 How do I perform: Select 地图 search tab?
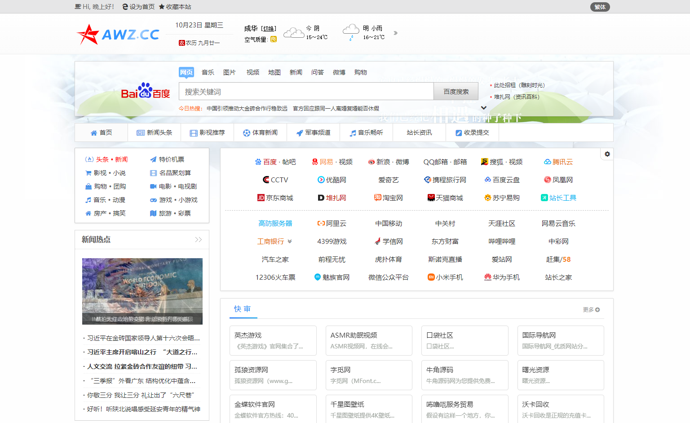point(274,72)
